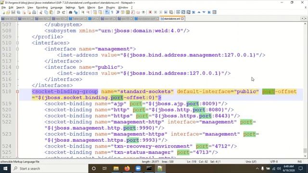
Task: Open the Windows Start menu
Action: 5,169
